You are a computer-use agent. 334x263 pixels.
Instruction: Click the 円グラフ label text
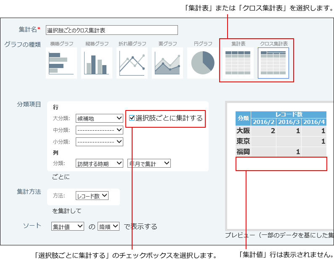pyautogui.click(x=203, y=44)
